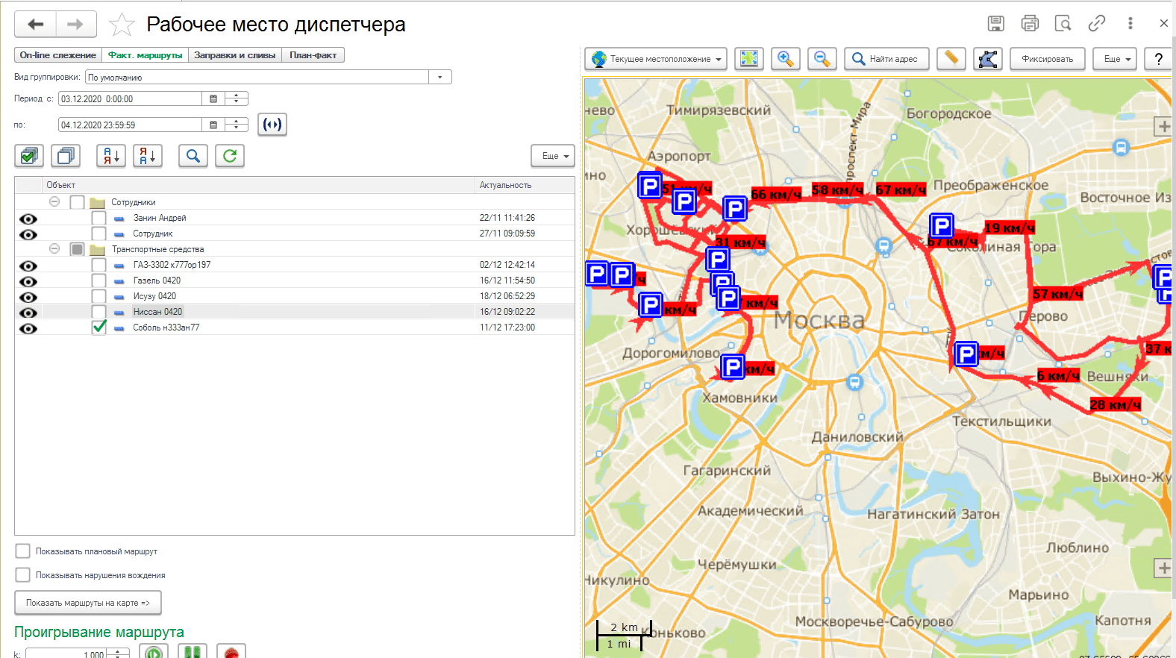Screen dimensions: 1176x658
Task: Click the Найти адрес button
Action: 886,59
